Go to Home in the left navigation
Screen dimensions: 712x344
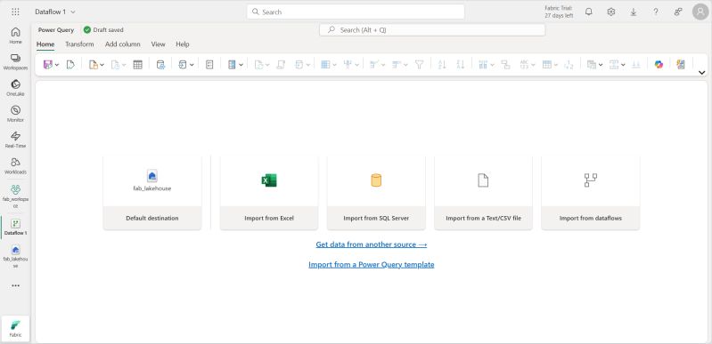point(15,36)
